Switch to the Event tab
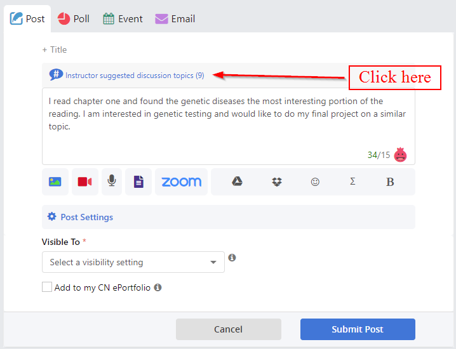Screen dimensions: 456x349 click(123, 19)
